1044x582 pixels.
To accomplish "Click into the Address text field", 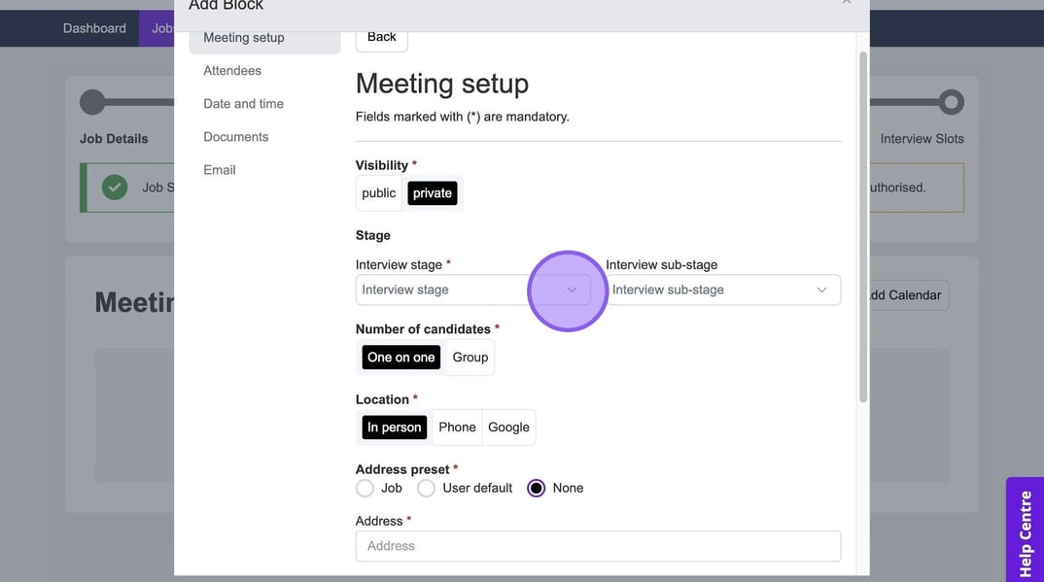I will (x=598, y=546).
